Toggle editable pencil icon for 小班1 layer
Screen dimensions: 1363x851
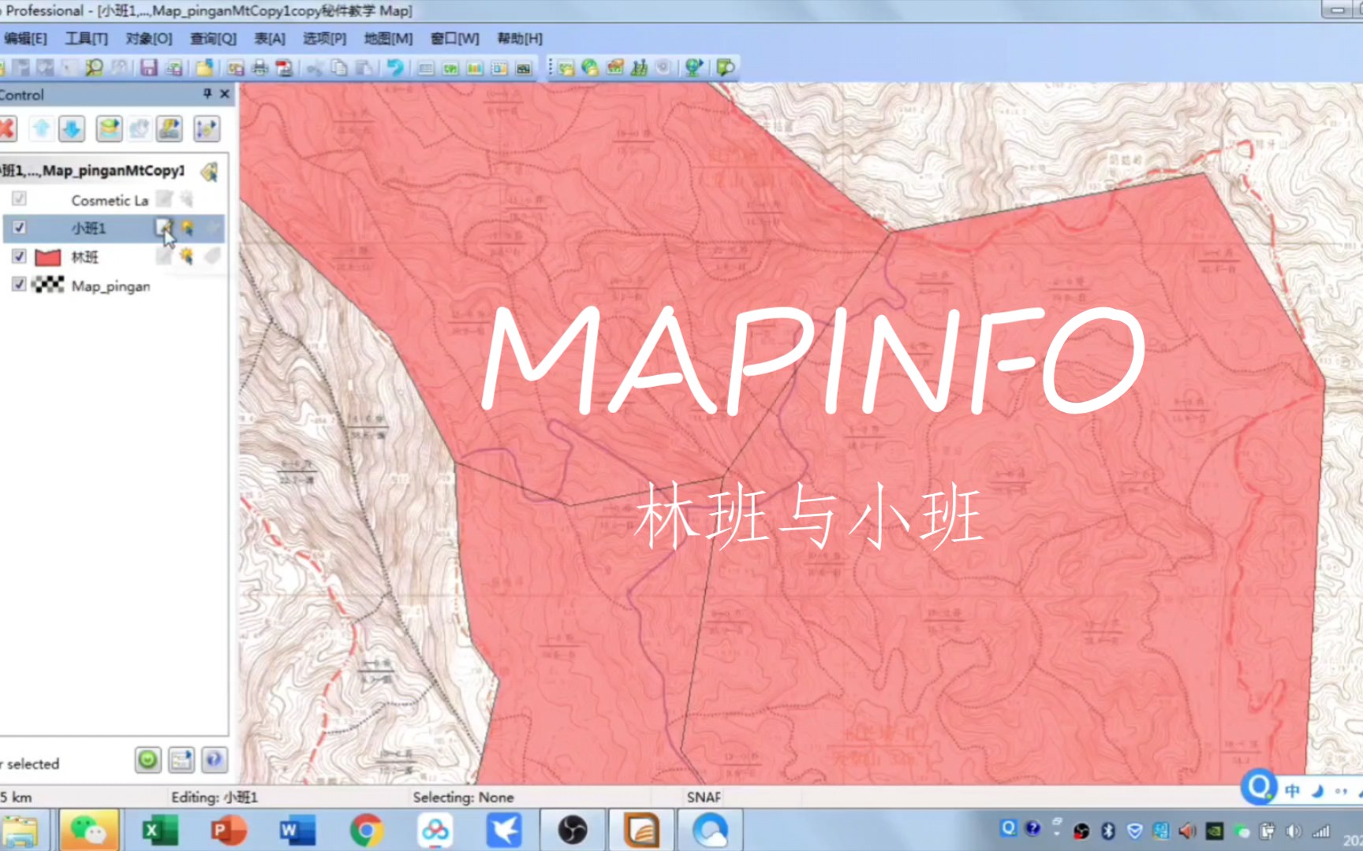click(x=164, y=228)
